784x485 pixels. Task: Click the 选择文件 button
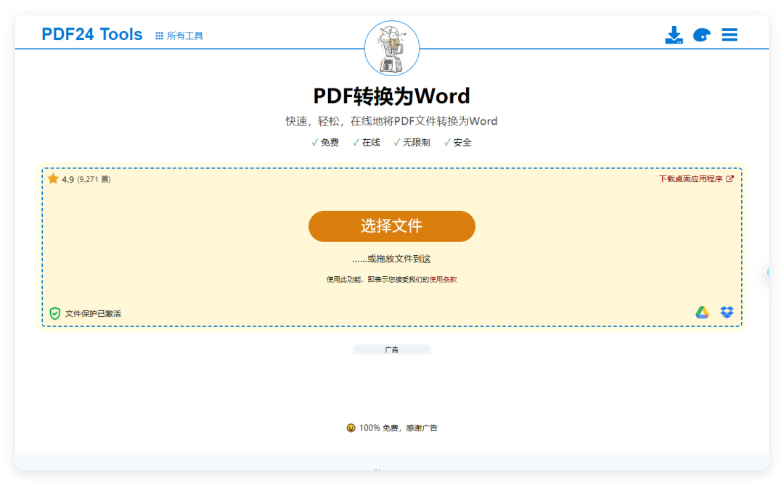coord(391,226)
